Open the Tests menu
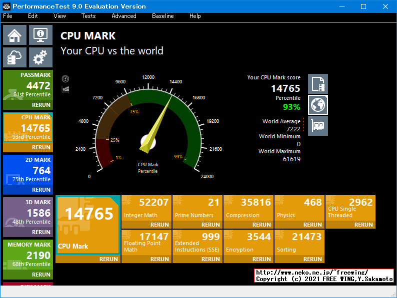 (x=88, y=16)
